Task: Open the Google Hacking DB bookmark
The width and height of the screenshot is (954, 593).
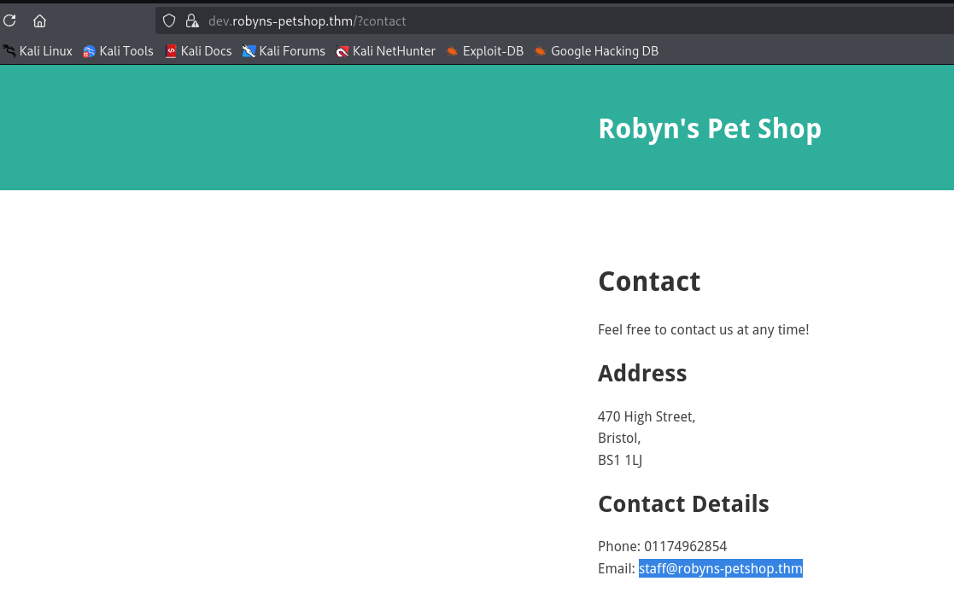Action: tap(596, 51)
